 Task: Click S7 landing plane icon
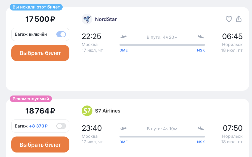201,128
